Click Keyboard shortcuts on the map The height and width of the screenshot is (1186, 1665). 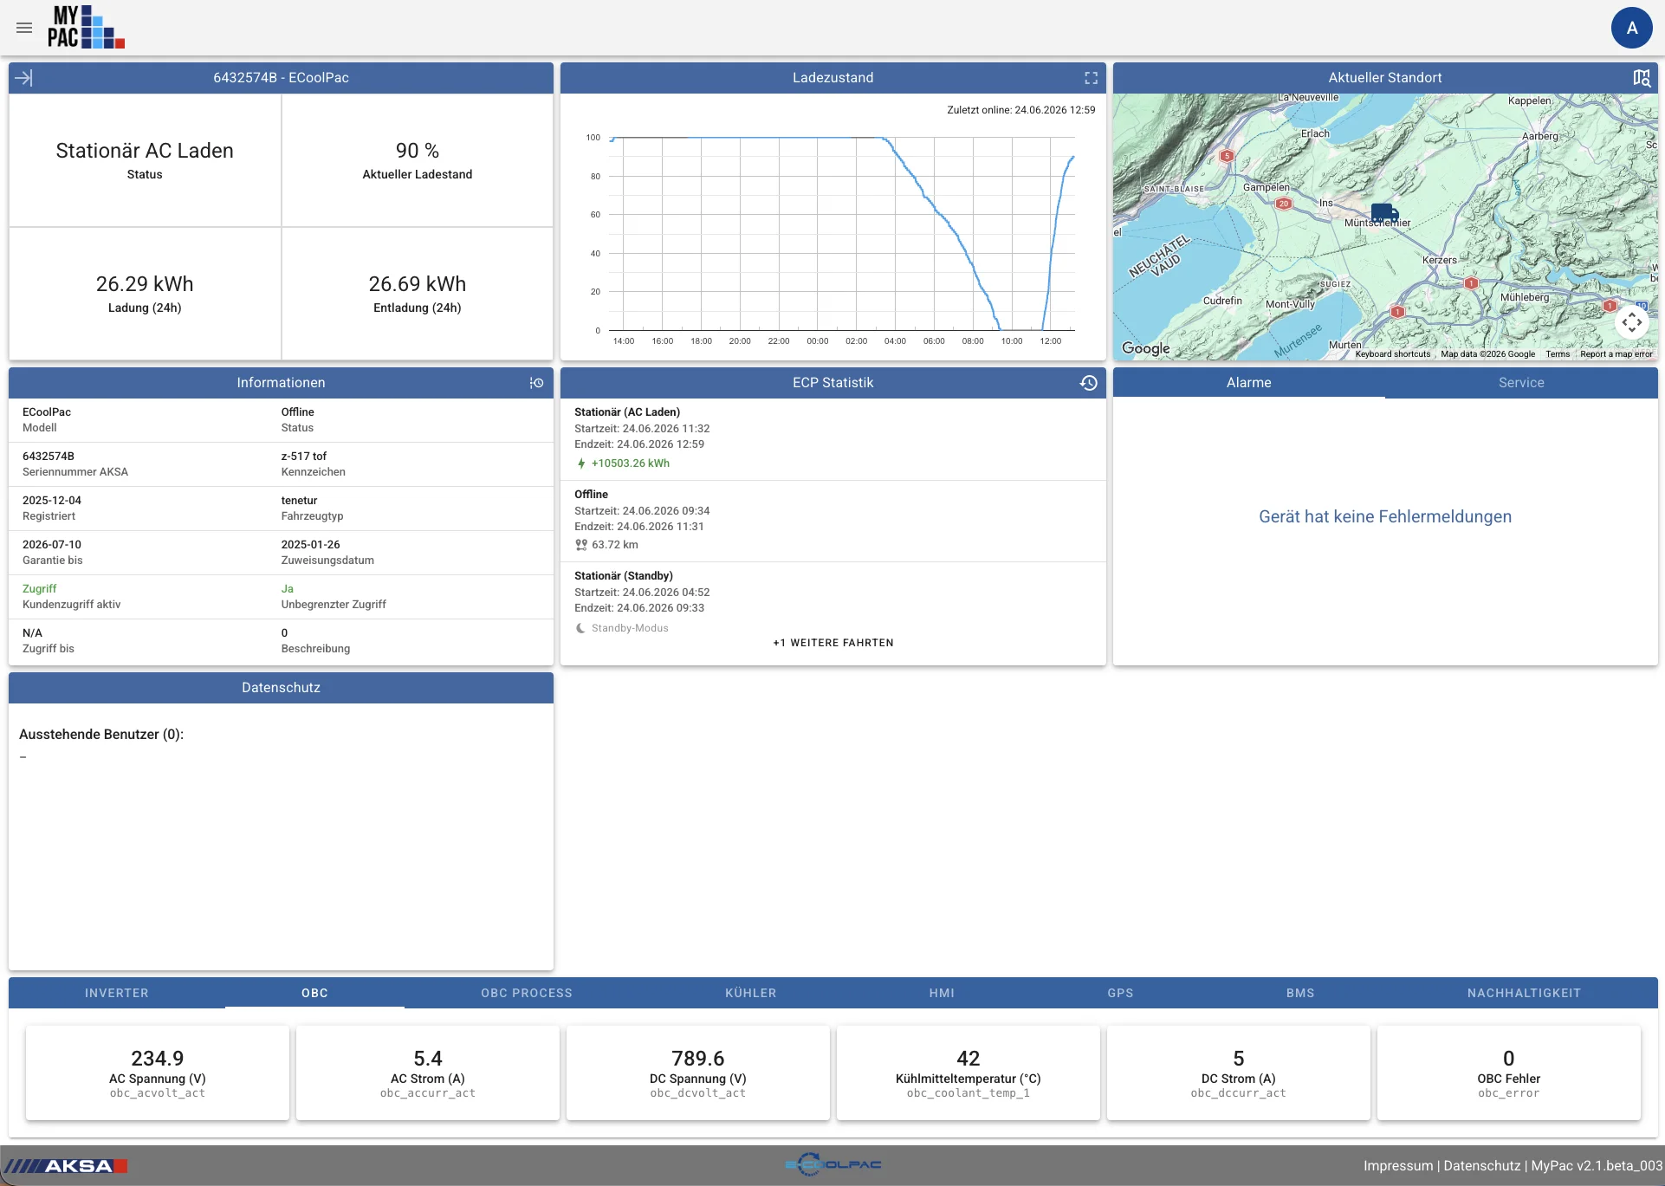(1393, 353)
